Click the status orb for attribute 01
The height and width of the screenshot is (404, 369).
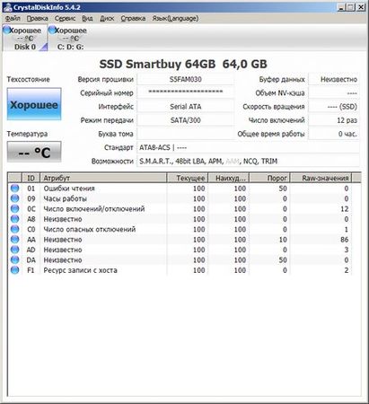point(14,189)
